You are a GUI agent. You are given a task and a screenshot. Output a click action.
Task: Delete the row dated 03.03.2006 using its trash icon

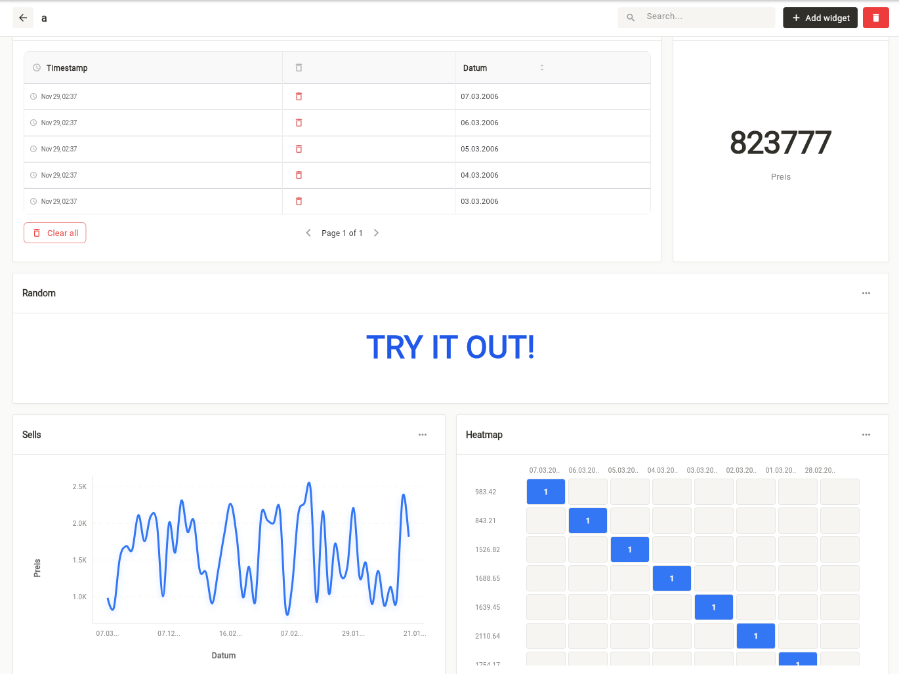299,201
